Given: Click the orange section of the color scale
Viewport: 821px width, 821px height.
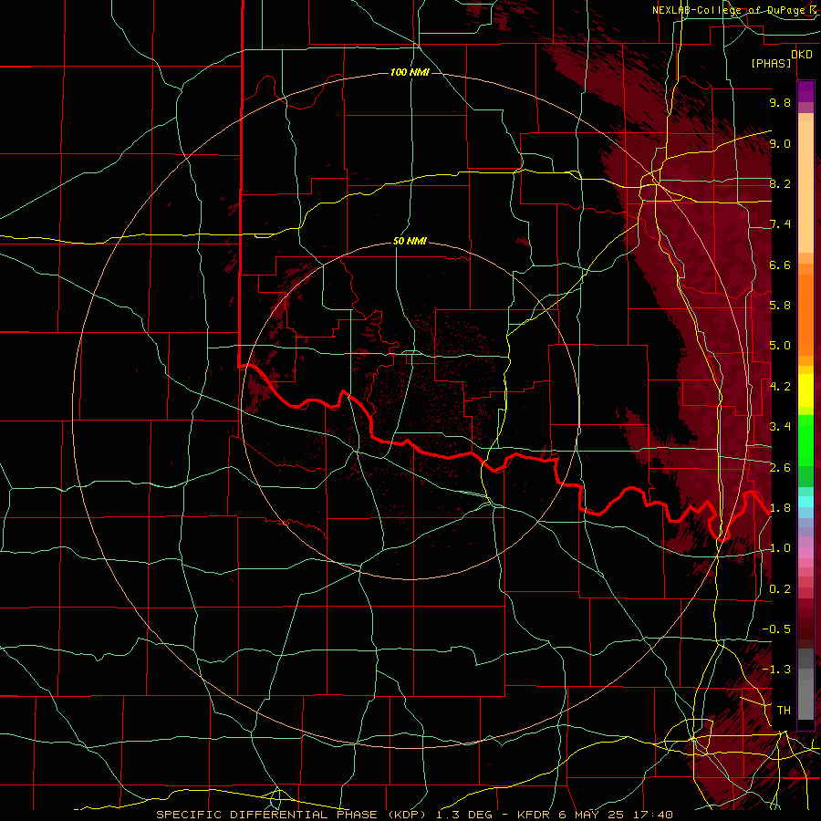Looking at the screenshot, I should click(x=805, y=310).
